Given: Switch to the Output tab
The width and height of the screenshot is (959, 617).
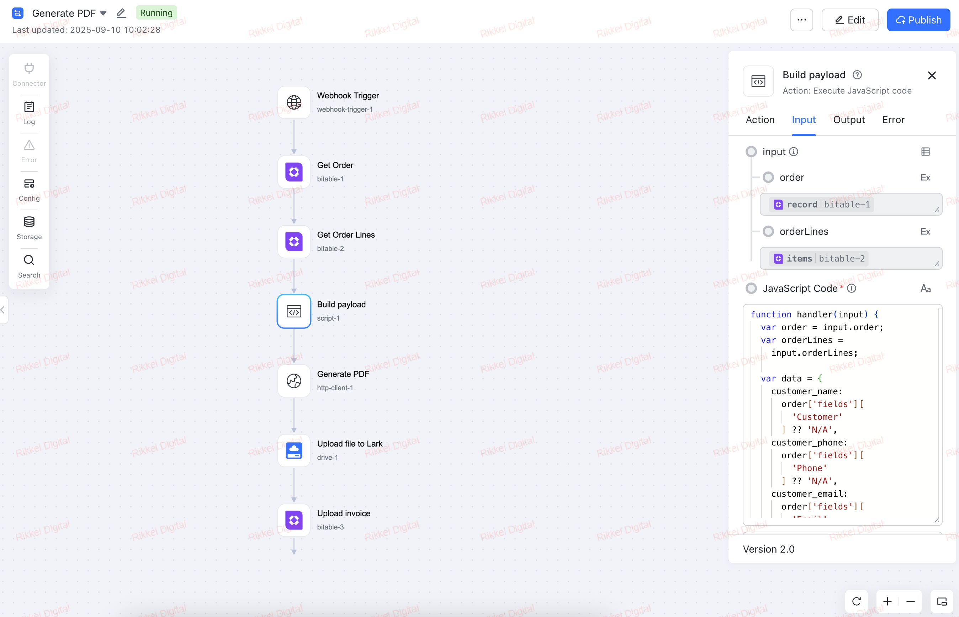Looking at the screenshot, I should tap(848, 120).
